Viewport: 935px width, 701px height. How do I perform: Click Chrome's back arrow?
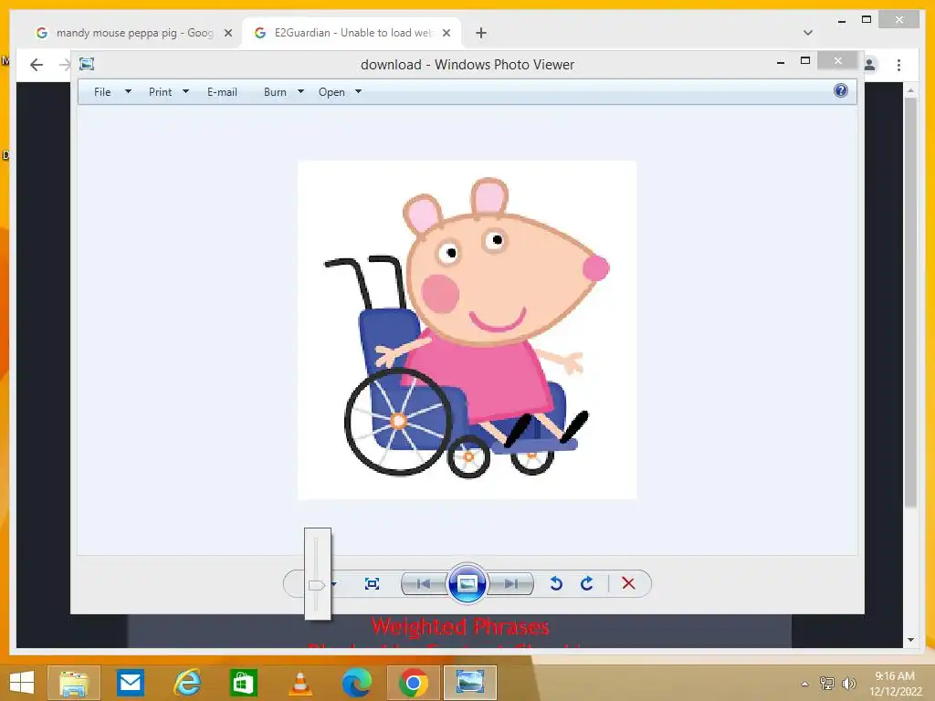click(x=37, y=65)
